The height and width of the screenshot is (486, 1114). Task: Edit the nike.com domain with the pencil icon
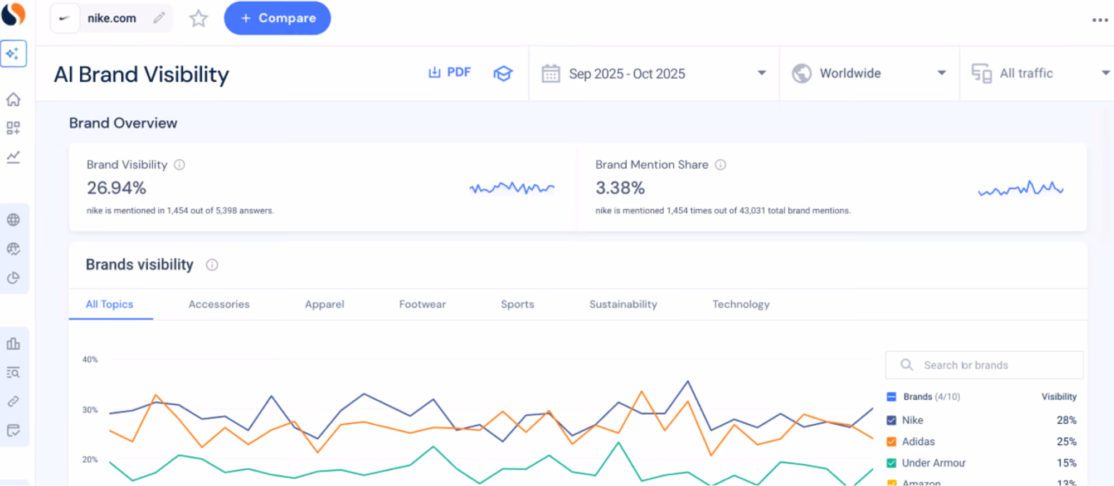pos(159,18)
